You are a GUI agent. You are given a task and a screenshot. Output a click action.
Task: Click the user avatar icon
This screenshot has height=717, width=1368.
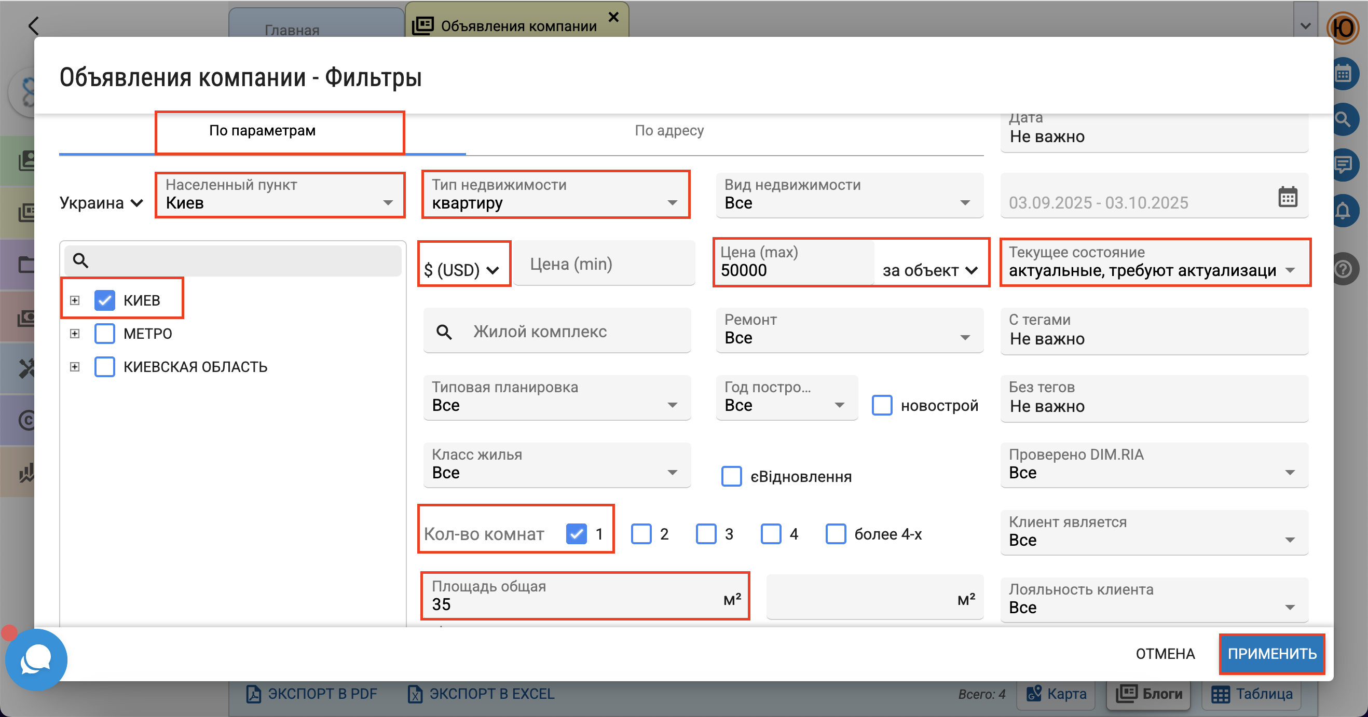click(1342, 27)
